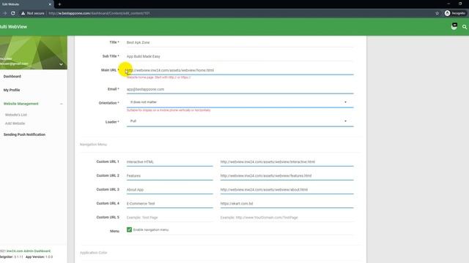Image resolution: width=469 pixels, height=263 pixels.
Task: Click the Custom URL 4 address field
Action: point(287,204)
